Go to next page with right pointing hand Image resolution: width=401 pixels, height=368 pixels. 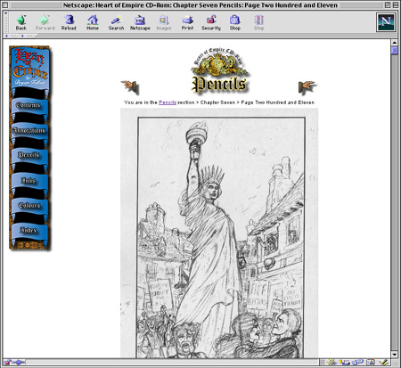tap(307, 87)
